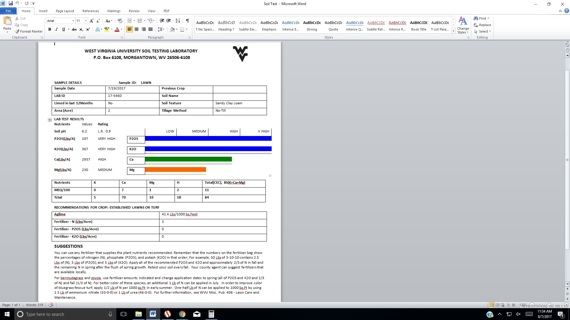Click the Format Painter brush

pos(29,31)
